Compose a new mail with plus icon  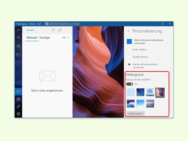point(18,37)
